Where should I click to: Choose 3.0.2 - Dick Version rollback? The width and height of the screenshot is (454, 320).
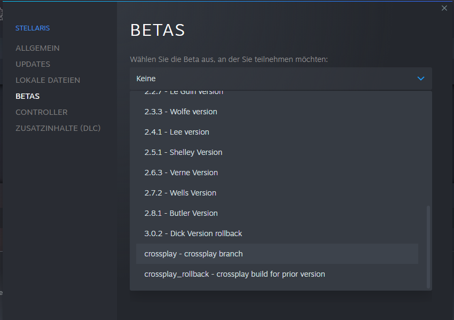277,233
